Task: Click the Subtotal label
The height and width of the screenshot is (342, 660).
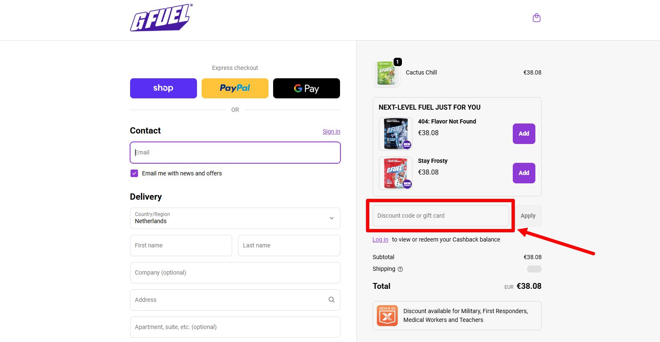Action: pyautogui.click(x=384, y=257)
